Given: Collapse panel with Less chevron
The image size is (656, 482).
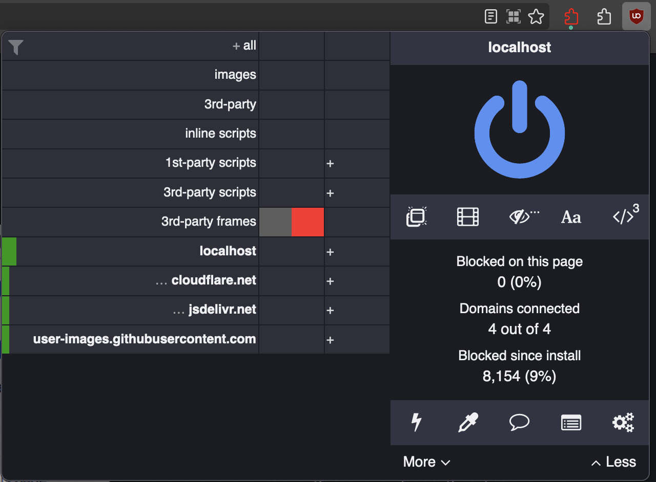Looking at the screenshot, I should pyautogui.click(x=613, y=462).
